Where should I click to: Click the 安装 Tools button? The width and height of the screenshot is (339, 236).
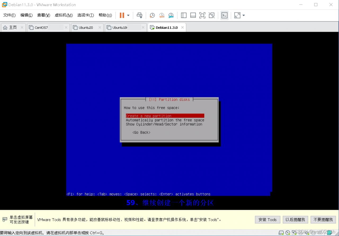click(x=267, y=220)
